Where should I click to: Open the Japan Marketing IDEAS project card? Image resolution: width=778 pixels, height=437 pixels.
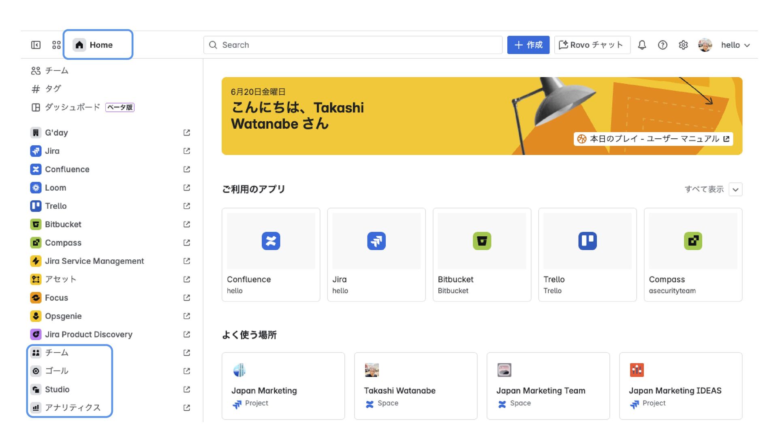(x=681, y=386)
